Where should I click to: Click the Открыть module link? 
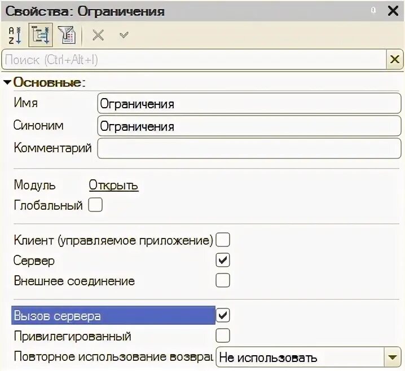113,185
